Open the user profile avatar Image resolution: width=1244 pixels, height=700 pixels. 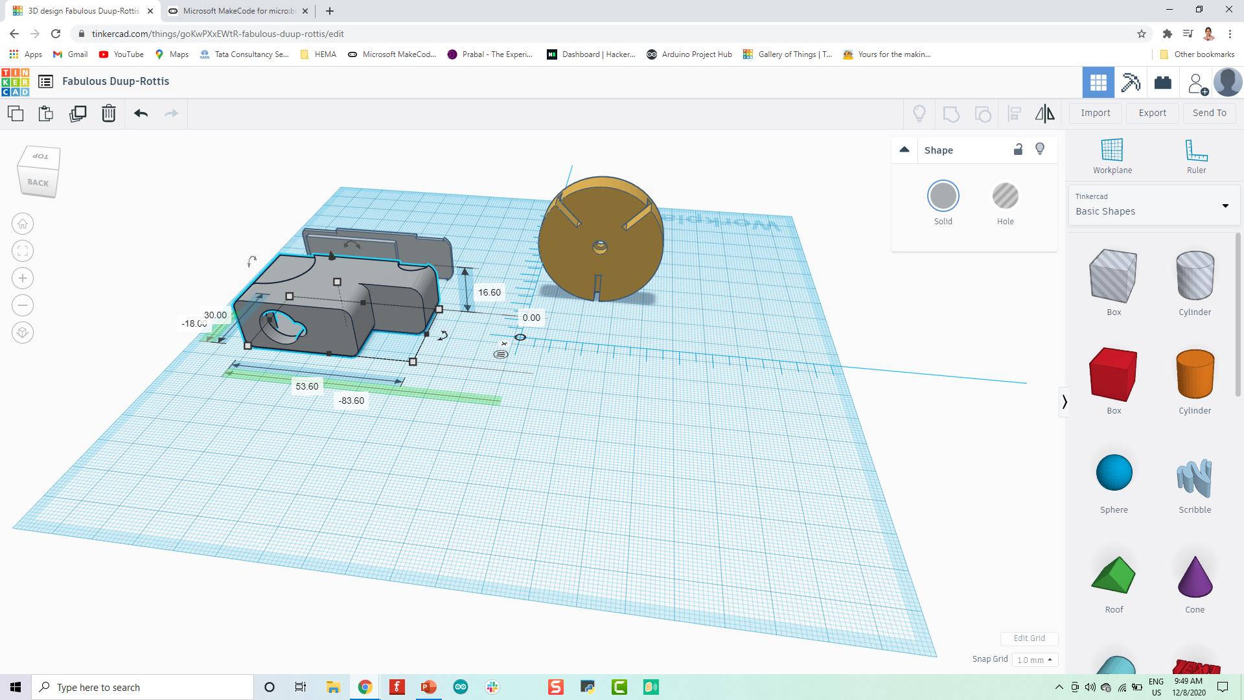coord(1228,82)
